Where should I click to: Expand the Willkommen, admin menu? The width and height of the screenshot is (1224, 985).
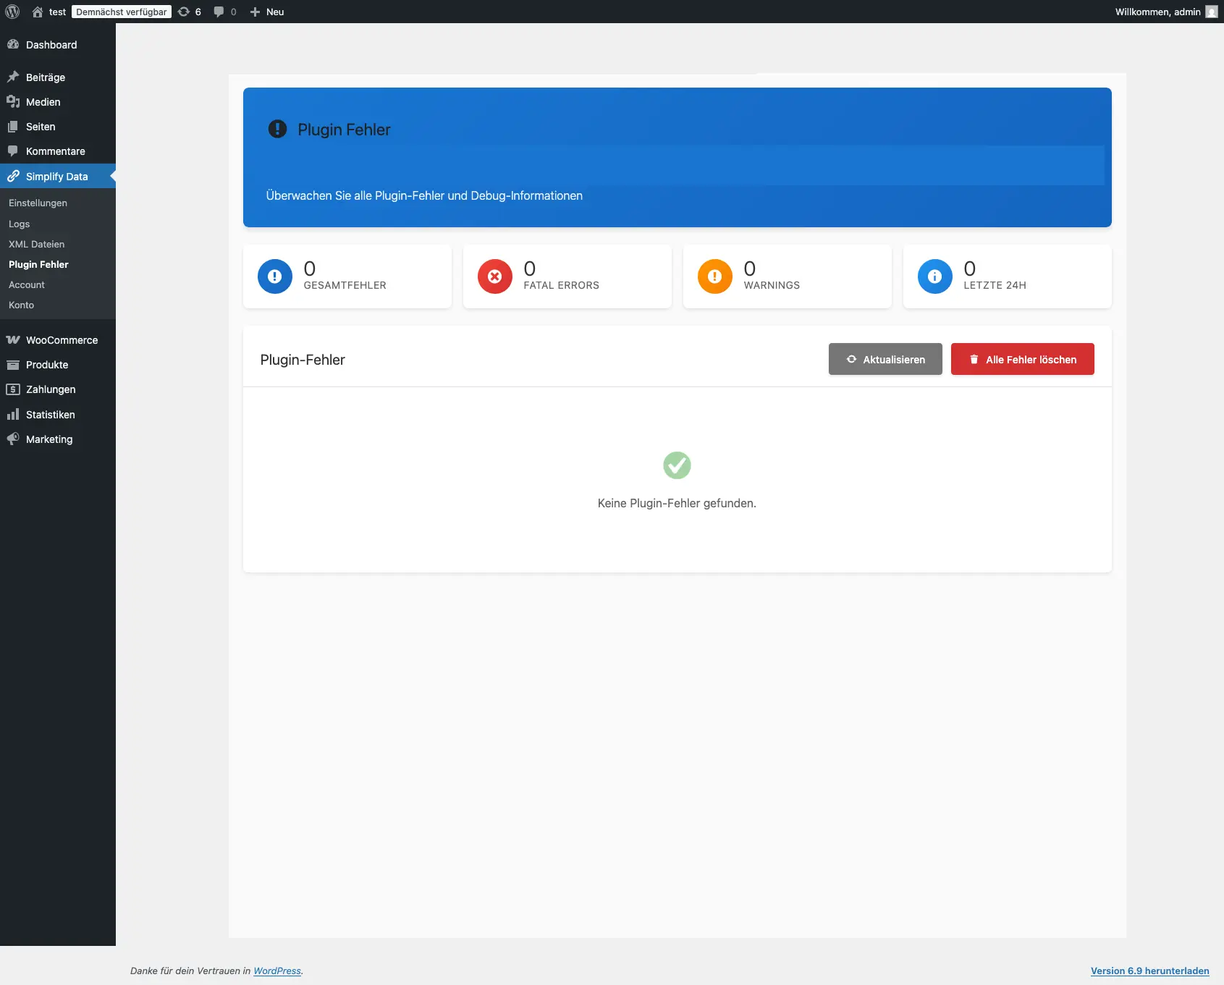tap(1157, 12)
